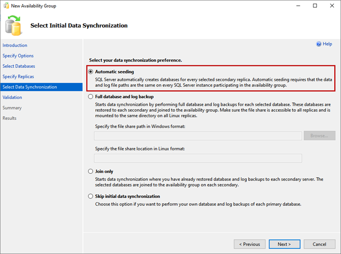Click the Results step in sidebar

click(9, 118)
